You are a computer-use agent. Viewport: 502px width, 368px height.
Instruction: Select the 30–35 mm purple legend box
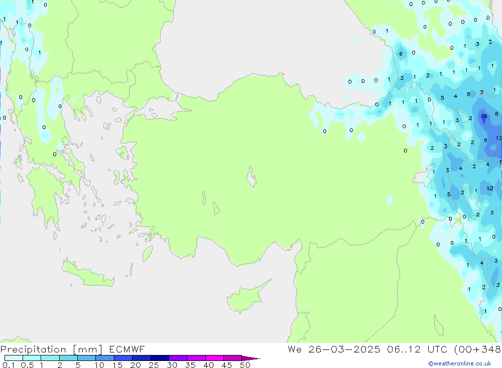point(178,358)
